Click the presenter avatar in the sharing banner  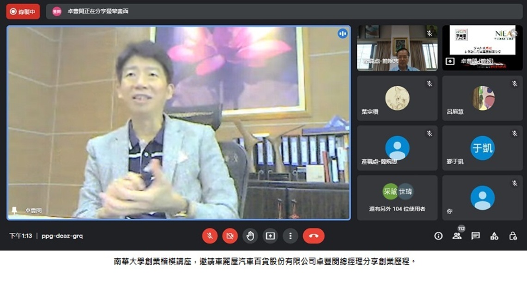pos(57,12)
